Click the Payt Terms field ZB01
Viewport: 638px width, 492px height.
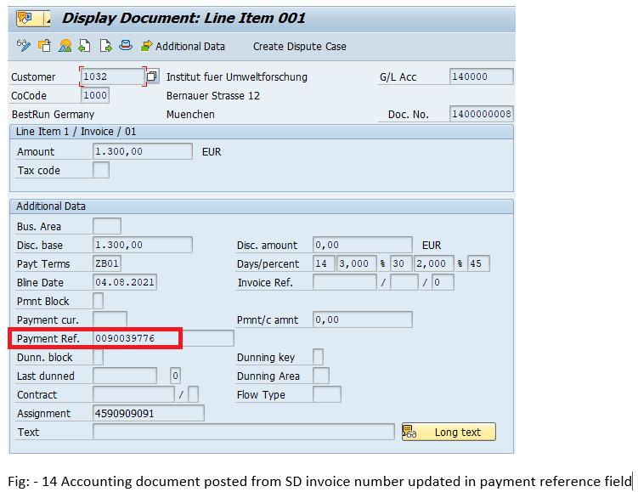tap(106, 263)
